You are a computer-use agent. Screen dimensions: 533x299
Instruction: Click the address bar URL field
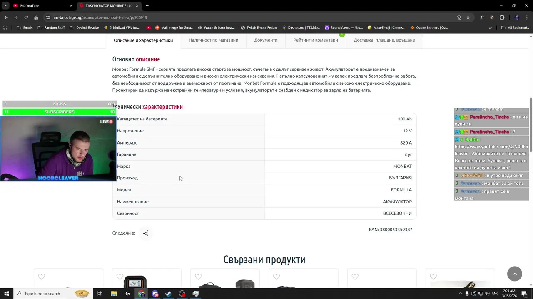click(x=250, y=17)
